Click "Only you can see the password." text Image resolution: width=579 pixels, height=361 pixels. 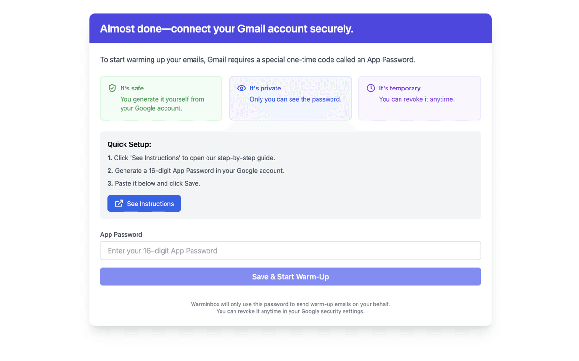[295, 99]
